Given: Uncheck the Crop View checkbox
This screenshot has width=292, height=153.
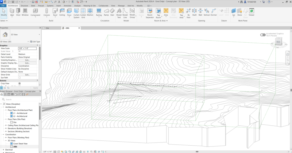Looking at the screenshot, I should [x=20, y=84].
